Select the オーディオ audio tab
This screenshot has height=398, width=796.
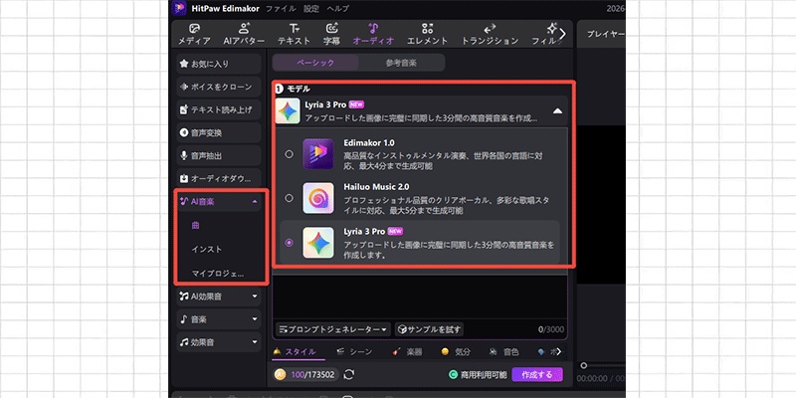[373, 34]
